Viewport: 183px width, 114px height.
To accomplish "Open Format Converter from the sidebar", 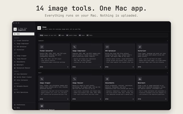I will (x=23, y=40).
